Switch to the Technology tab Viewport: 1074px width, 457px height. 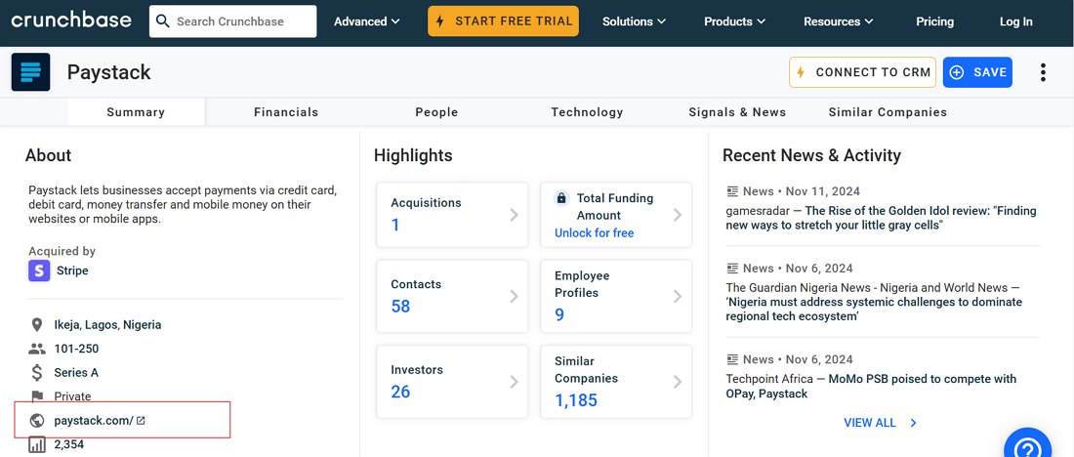(x=587, y=112)
